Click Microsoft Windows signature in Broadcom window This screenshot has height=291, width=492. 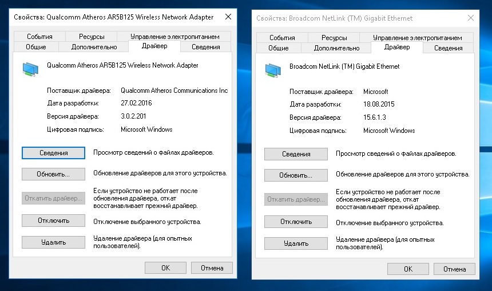pyautogui.click(x=389, y=131)
